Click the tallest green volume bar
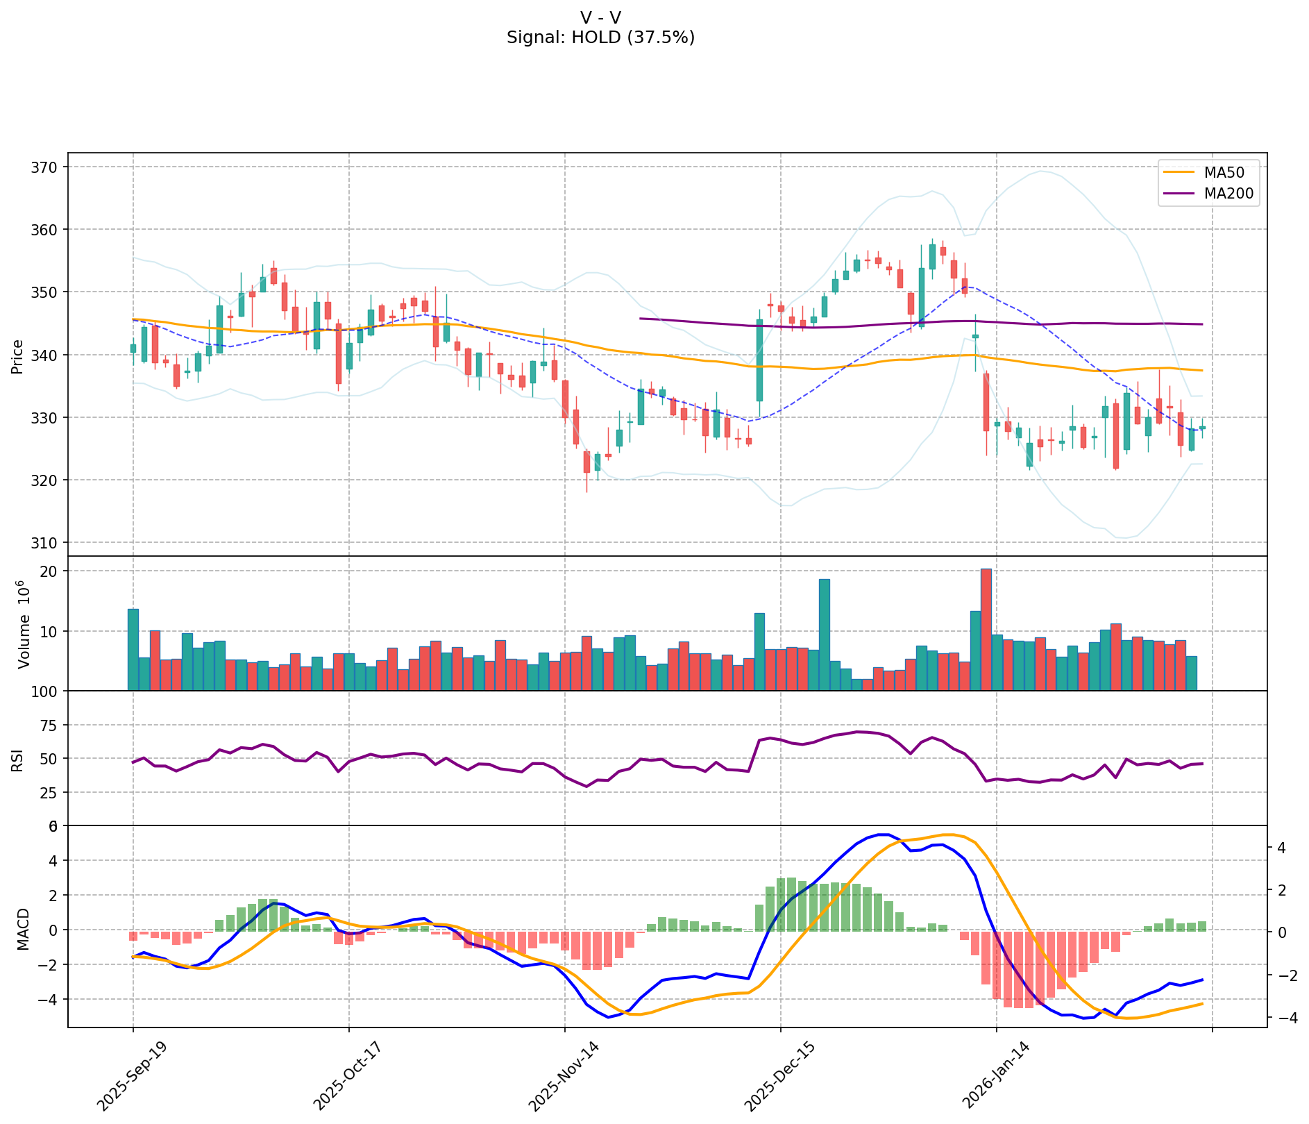The image size is (1309, 1124). (824, 635)
